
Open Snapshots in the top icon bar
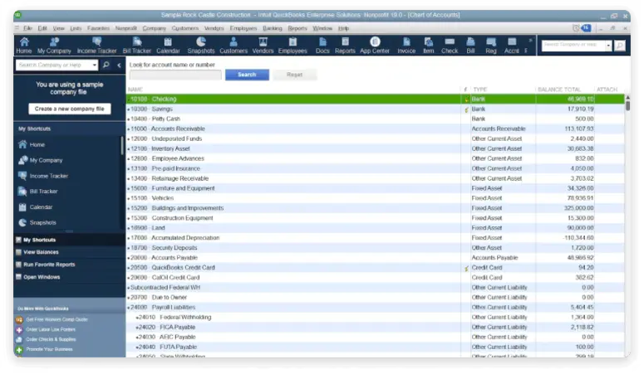[x=201, y=45]
